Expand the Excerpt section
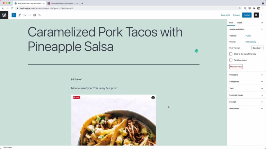This screenshot has height=149, width=266. [x=246, y=102]
